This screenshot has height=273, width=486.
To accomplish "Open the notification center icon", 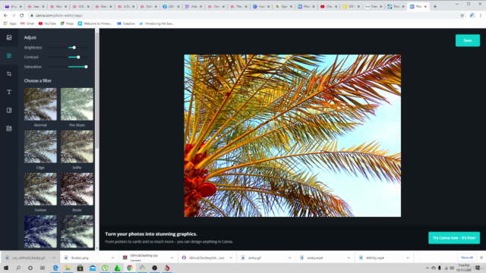I will click(478, 268).
